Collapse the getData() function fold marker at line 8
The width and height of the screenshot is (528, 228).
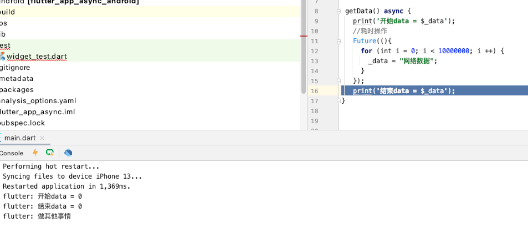click(x=339, y=12)
